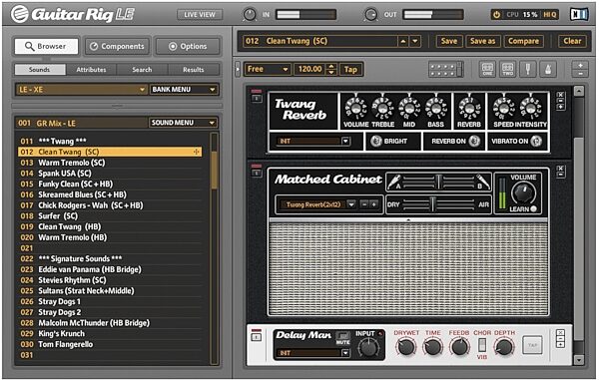Toggle HI Q high-quality mode
599x380 pixels.
pos(550,15)
